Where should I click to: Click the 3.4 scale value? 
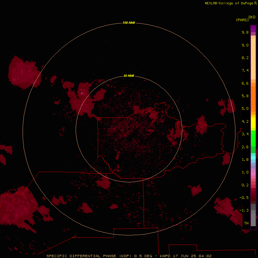(245, 134)
